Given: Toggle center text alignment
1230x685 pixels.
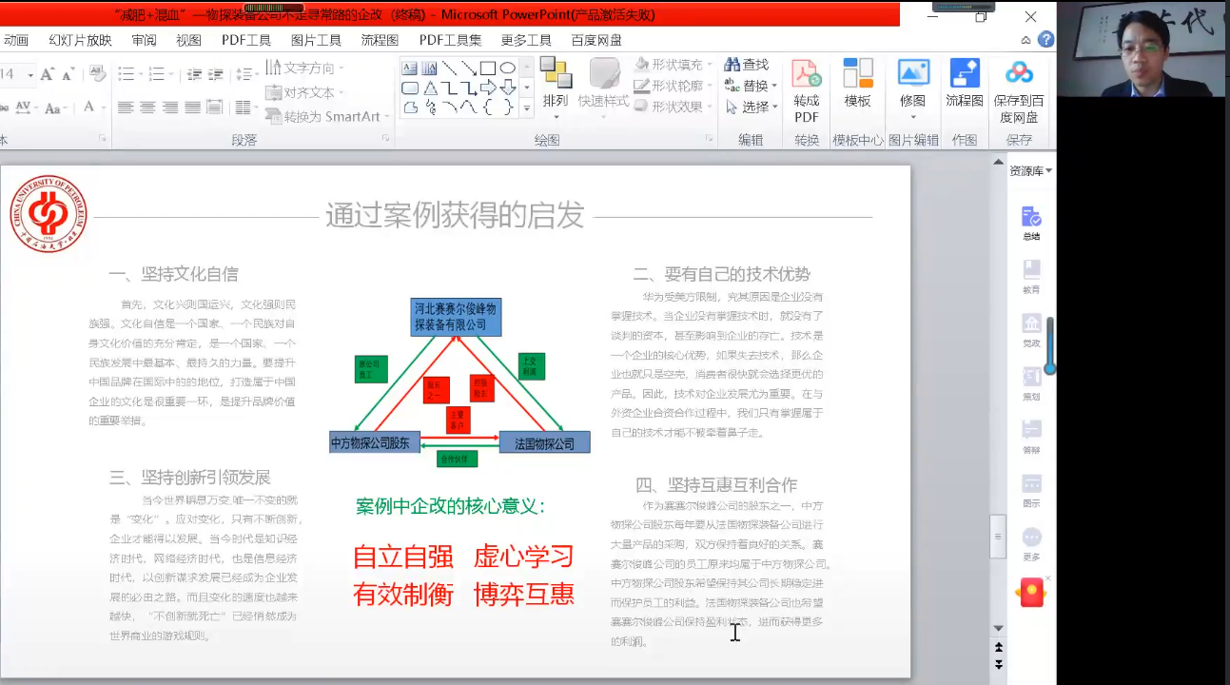Looking at the screenshot, I should [147, 108].
